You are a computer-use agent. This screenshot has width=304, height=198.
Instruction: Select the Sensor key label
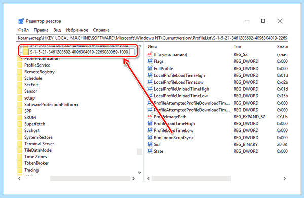pyautogui.click(x=30, y=91)
